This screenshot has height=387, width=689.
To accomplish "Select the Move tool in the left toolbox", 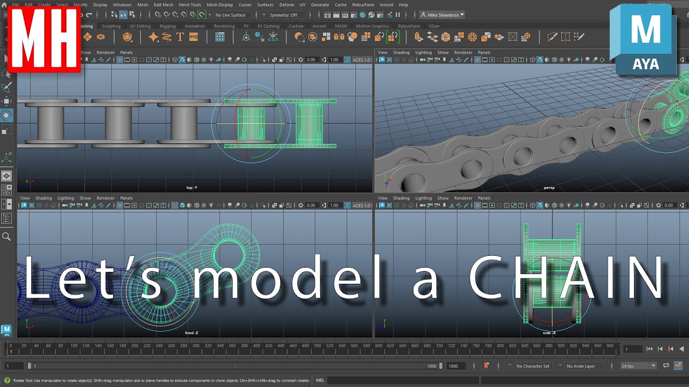I will (x=6, y=101).
